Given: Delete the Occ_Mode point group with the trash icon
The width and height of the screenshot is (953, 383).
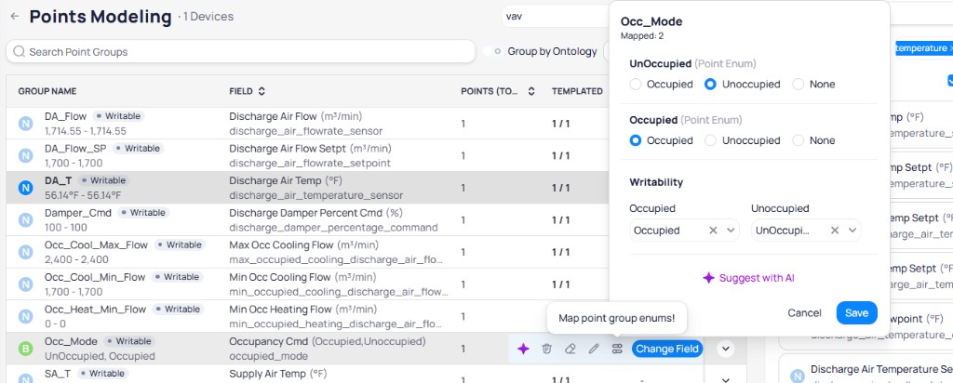Looking at the screenshot, I should pyautogui.click(x=546, y=349).
